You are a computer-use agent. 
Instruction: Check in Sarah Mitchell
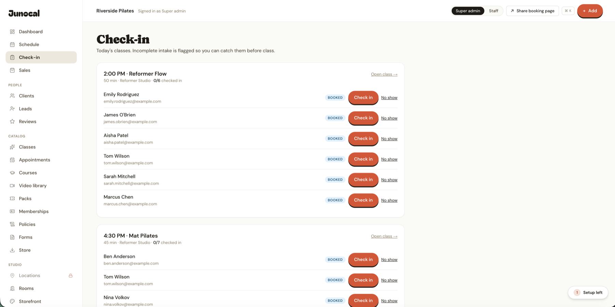pos(363,179)
